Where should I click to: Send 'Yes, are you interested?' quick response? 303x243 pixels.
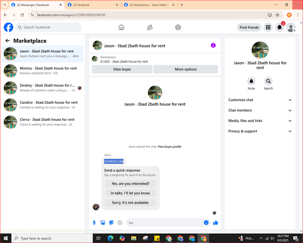(130, 183)
